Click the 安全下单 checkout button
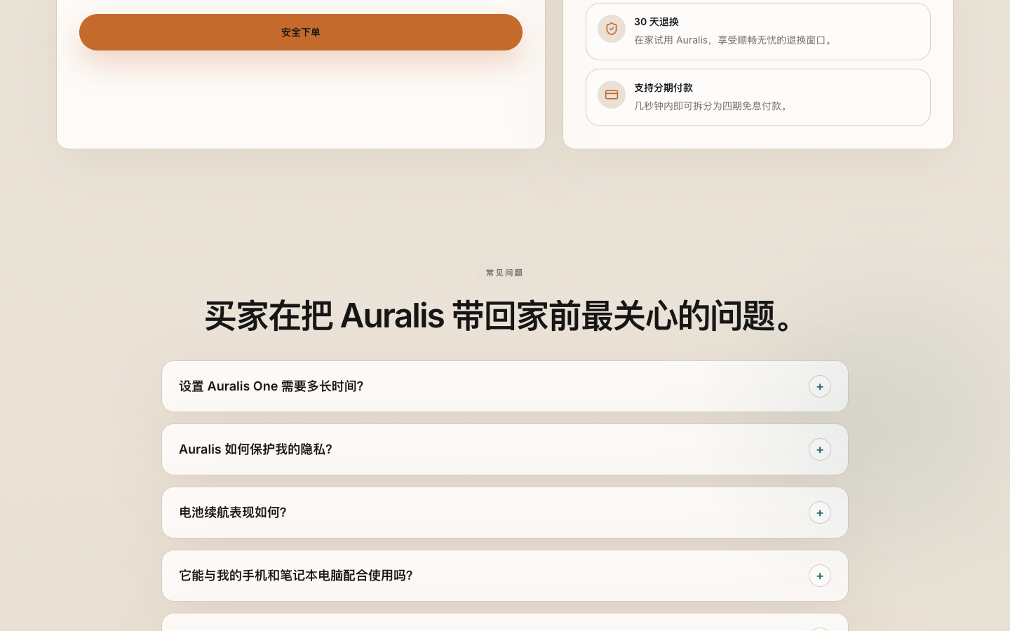 pos(300,32)
